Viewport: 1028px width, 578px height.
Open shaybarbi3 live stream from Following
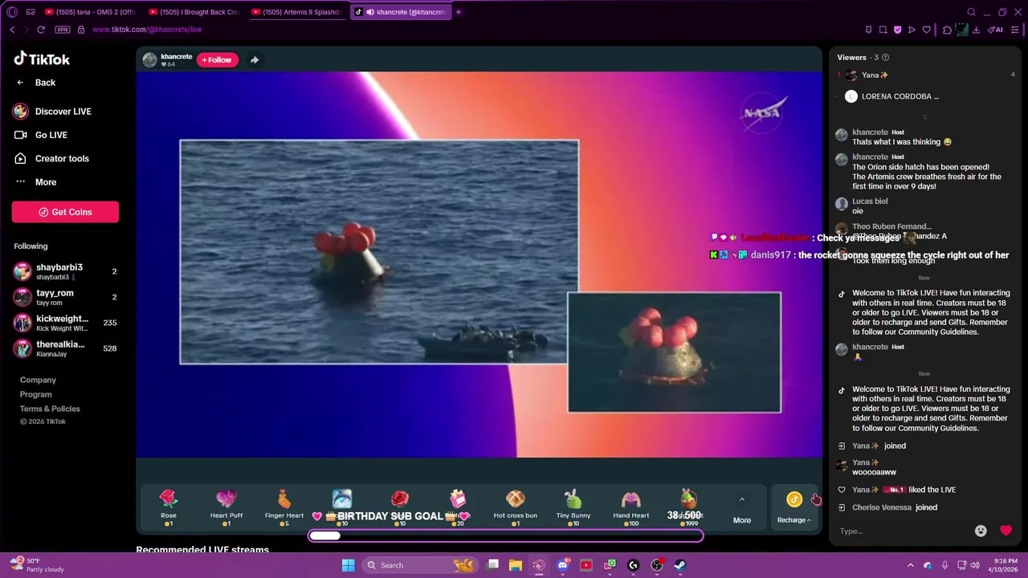(65, 271)
